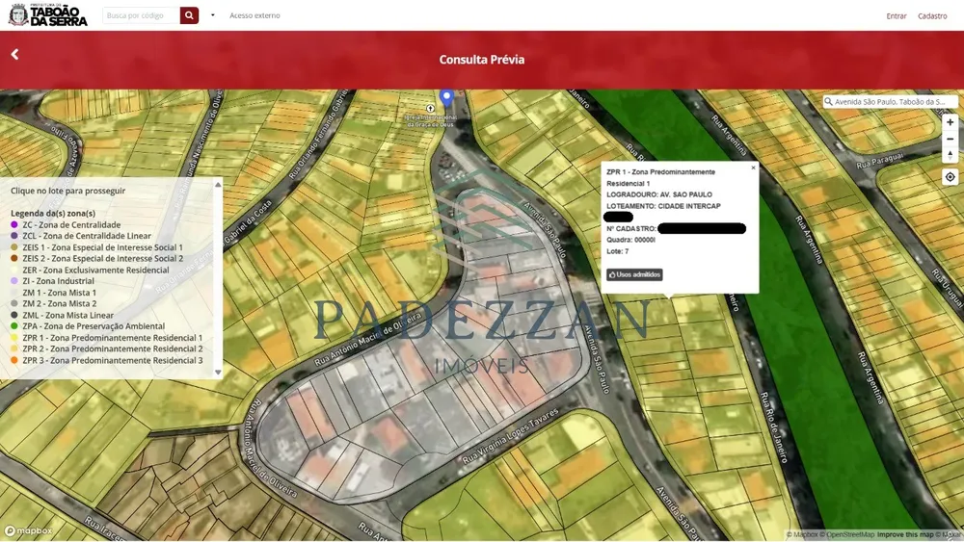Image resolution: width=964 pixels, height=542 pixels.
Task: Select 'ZPR 1 - Zona Predominantemente Residencial 1'
Action: coord(113,338)
